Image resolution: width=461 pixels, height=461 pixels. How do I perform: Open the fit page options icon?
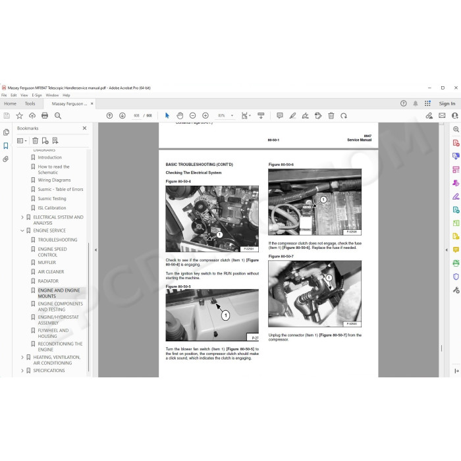pyautogui.click(x=245, y=115)
